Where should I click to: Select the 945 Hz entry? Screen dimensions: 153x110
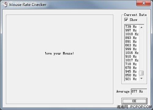tap(132, 71)
